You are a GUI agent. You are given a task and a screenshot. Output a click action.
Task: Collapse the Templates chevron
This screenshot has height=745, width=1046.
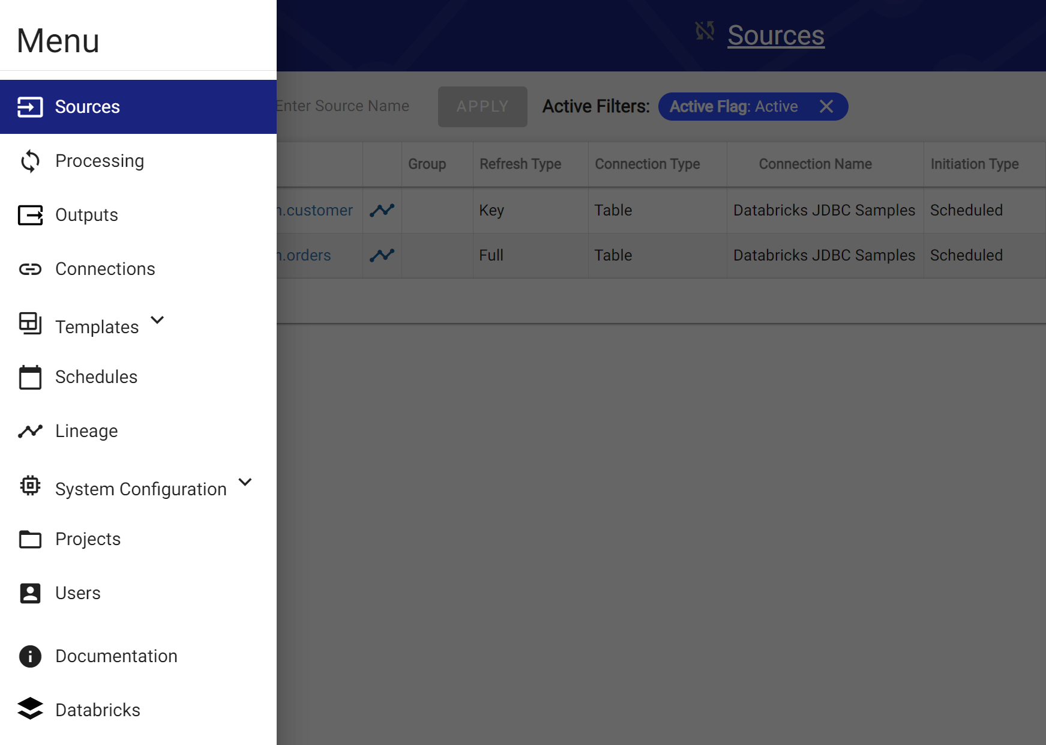157,321
